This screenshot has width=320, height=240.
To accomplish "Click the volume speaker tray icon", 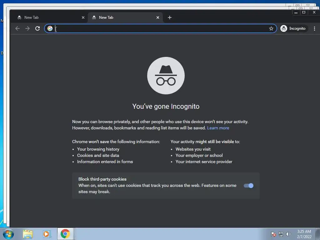I will coord(288,234).
